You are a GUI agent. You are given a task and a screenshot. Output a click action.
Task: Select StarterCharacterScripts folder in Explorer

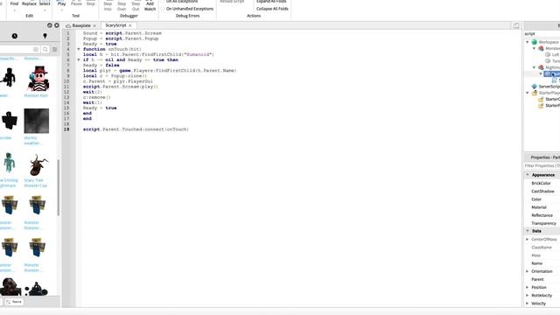[x=549, y=99]
